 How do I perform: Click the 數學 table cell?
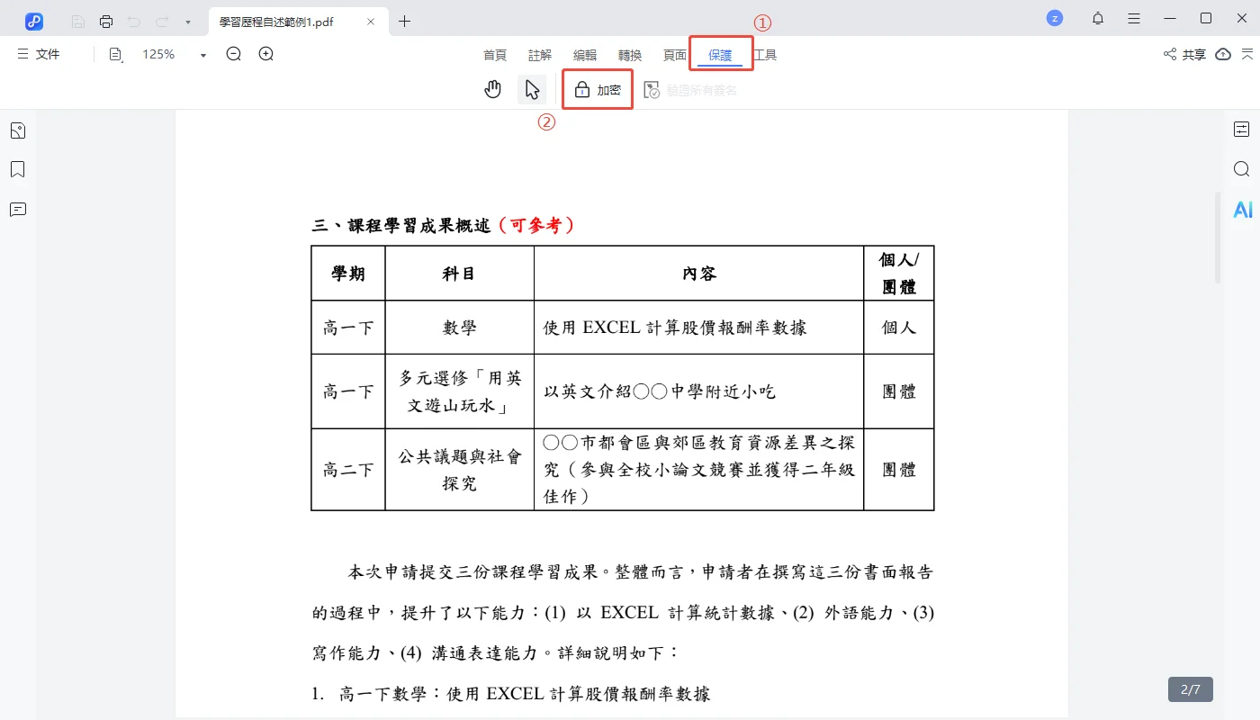coord(460,328)
